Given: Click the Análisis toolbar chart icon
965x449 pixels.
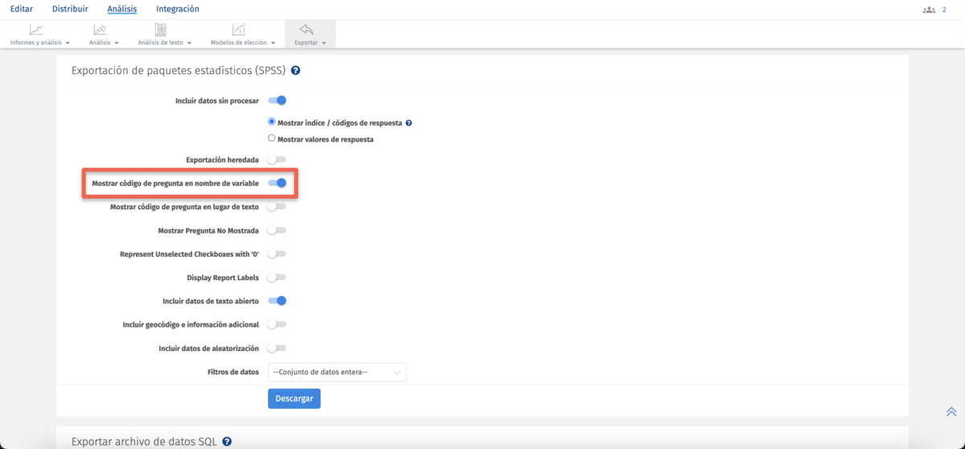Looking at the screenshot, I should pos(100,30).
